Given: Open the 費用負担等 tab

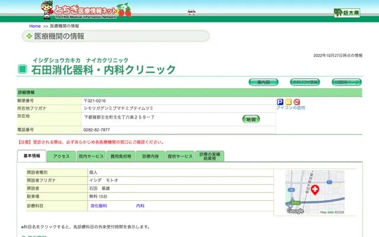Looking at the screenshot, I should 120,156.
